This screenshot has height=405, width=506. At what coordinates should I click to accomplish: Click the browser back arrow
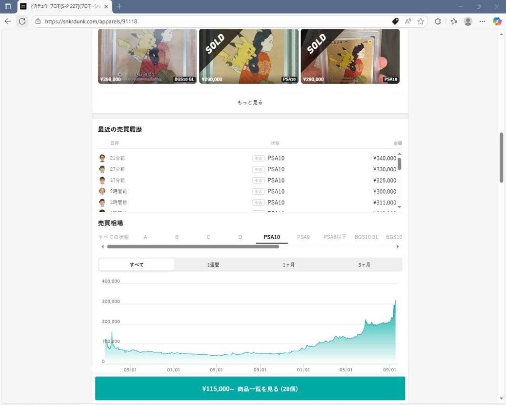coord(8,21)
